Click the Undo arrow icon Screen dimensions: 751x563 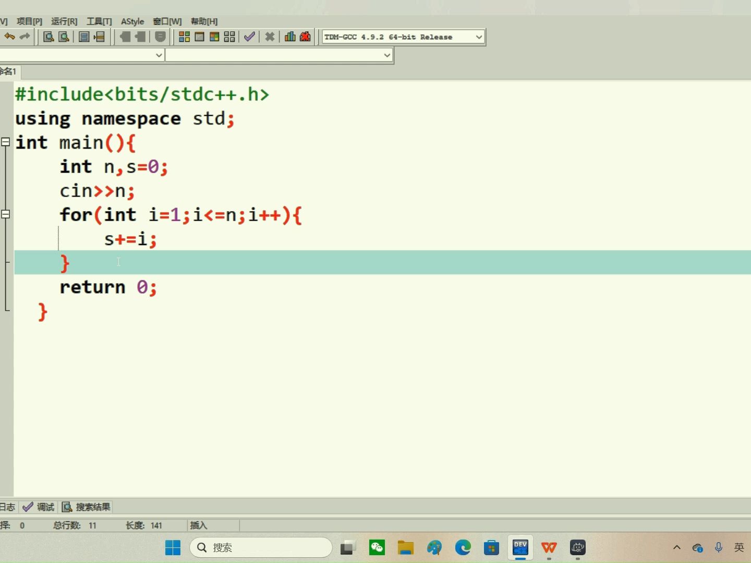click(x=9, y=36)
